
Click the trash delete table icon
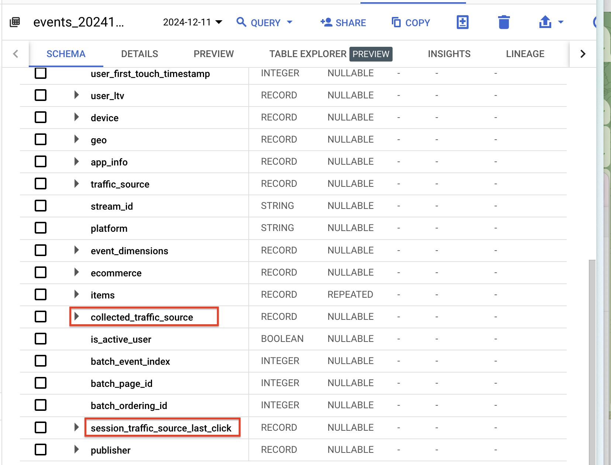(504, 22)
